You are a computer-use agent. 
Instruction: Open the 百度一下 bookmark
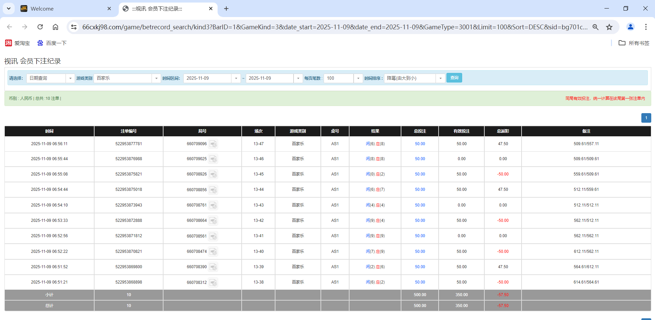point(52,43)
